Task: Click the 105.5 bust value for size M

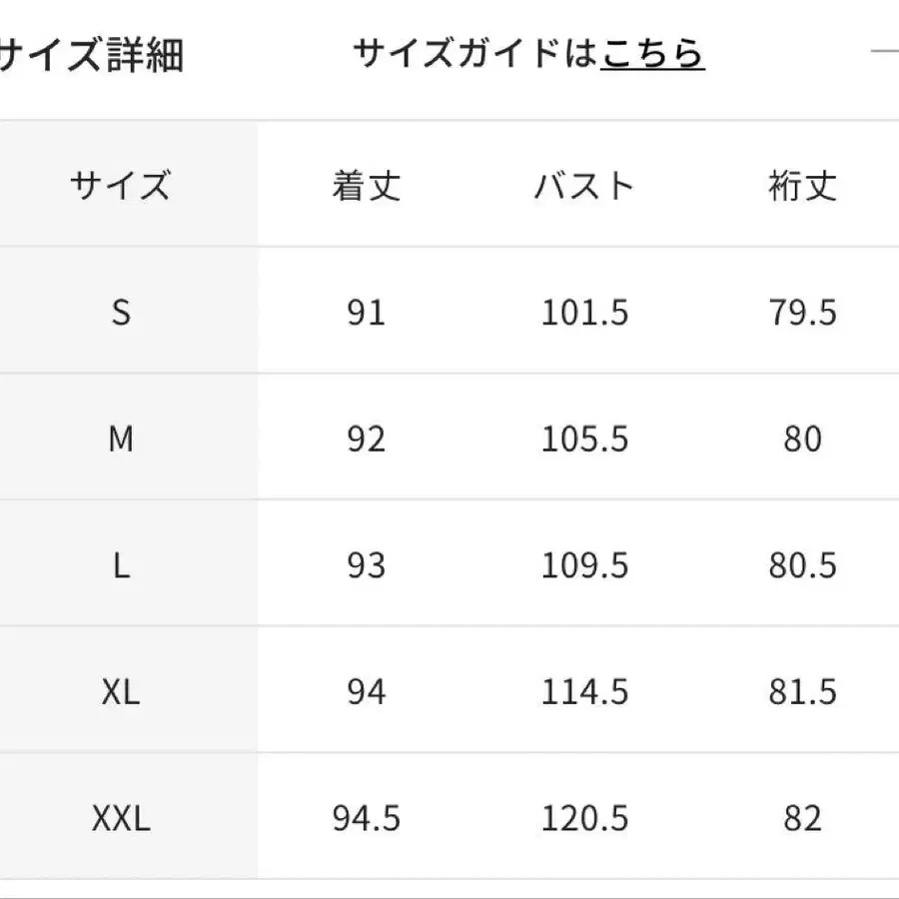Action: (x=584, y=440)
